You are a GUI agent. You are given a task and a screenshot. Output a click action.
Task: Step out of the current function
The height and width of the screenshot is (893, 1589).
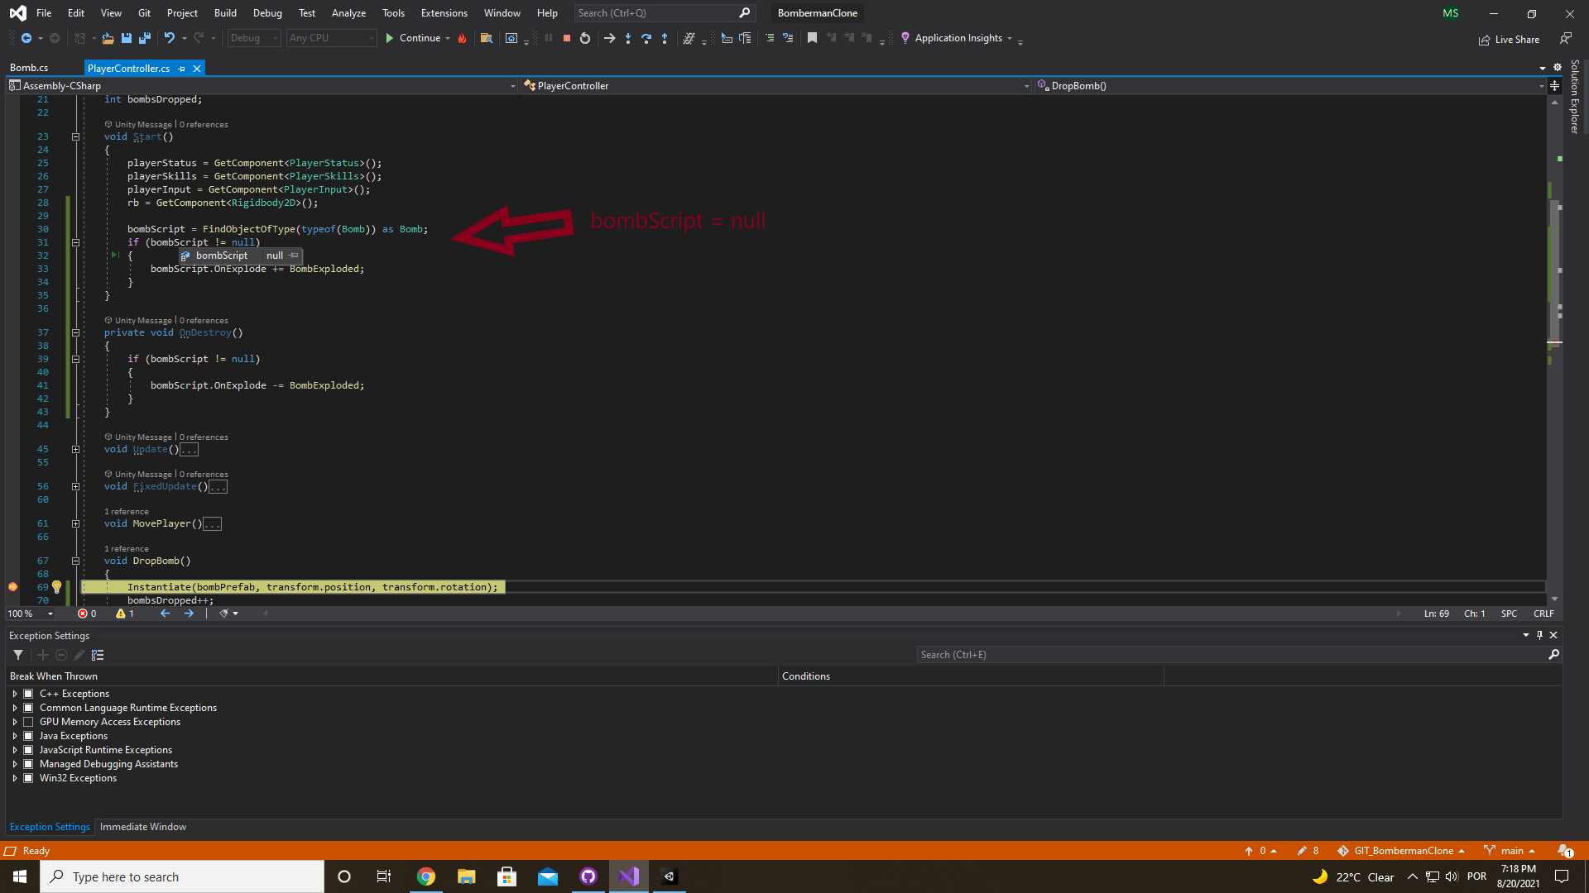(x=665, y=38)
